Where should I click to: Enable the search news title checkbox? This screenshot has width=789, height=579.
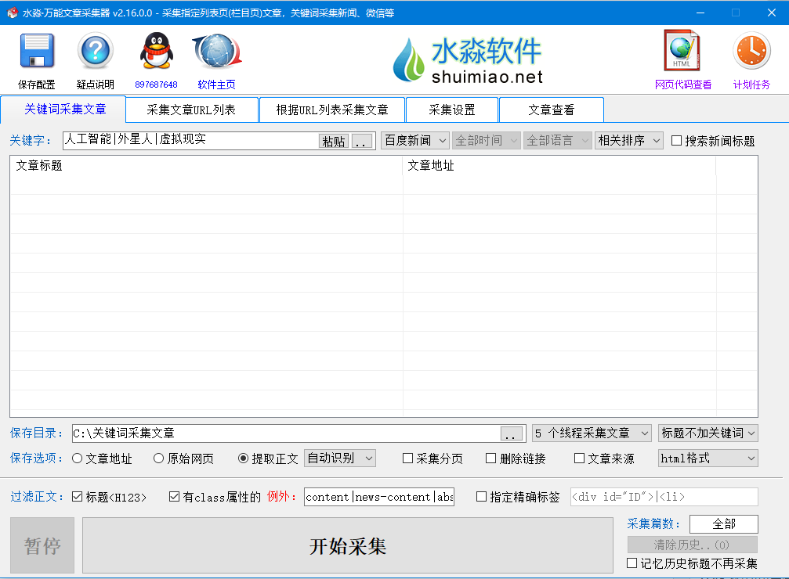pos(677,141)
